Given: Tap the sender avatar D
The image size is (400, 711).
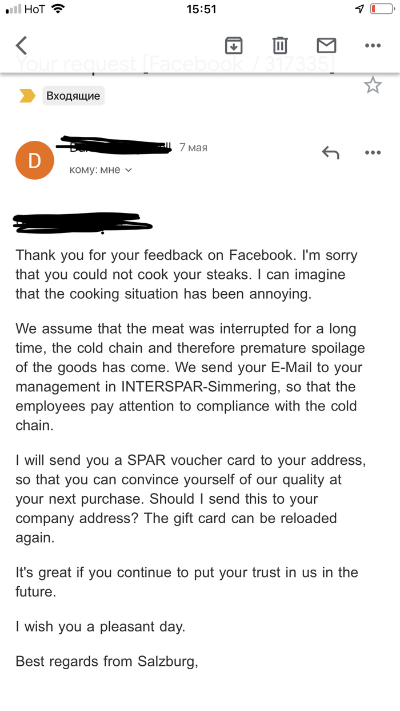Looking at the screenshot, I should (34, 160).
